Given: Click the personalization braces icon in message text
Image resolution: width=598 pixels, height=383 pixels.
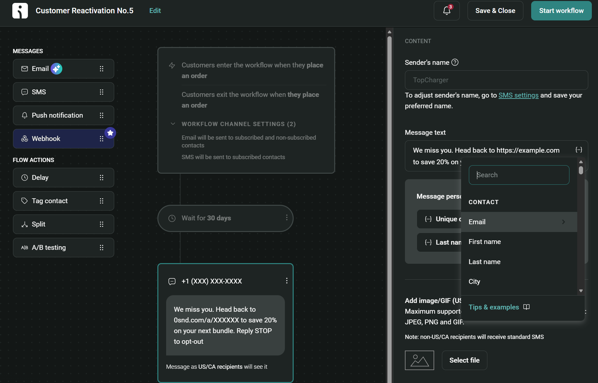Looking at the screenshot, I should [x=579, y=150].
